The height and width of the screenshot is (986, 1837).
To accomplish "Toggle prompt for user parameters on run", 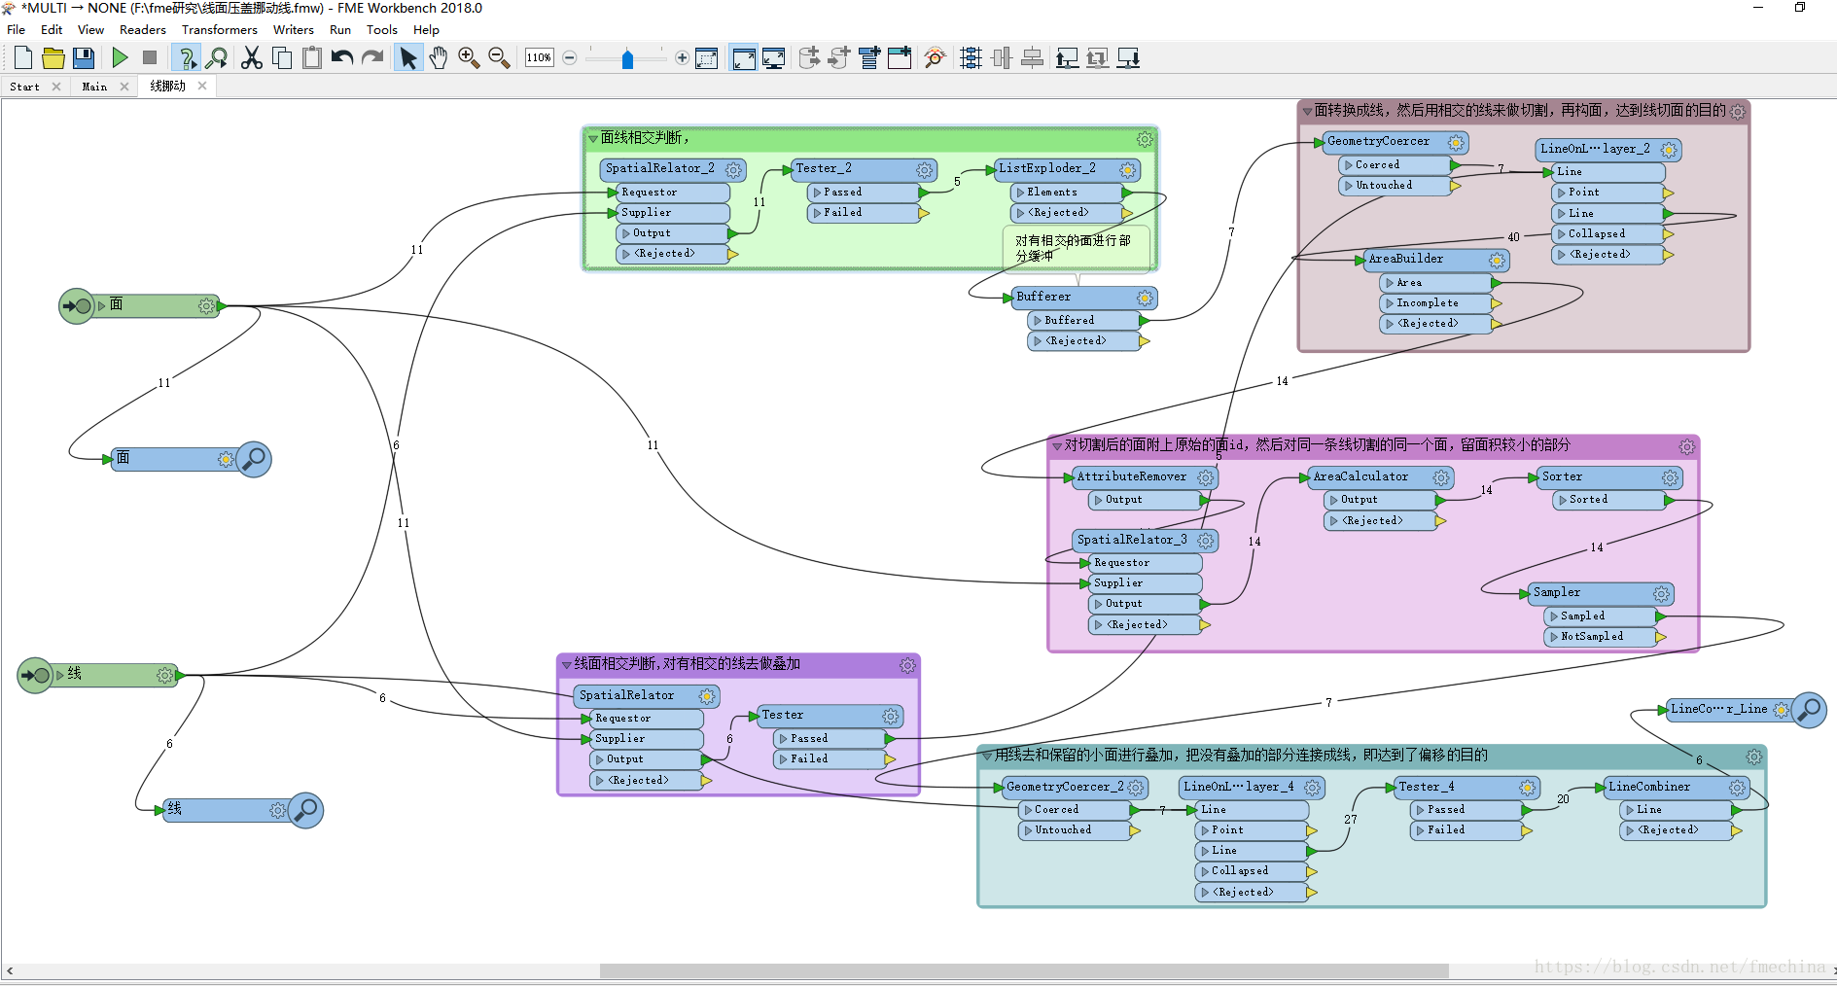I will 186,58.
